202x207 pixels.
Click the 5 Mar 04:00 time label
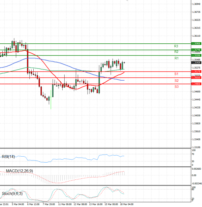(18, 204)
